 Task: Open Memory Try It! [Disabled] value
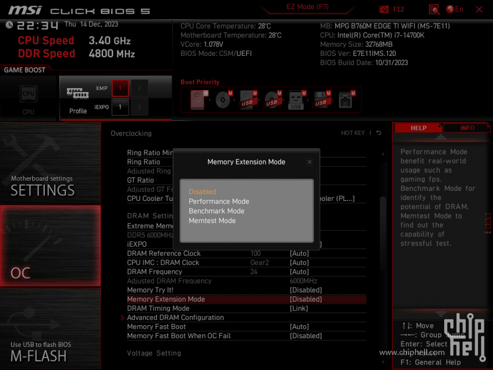[306, 290]
